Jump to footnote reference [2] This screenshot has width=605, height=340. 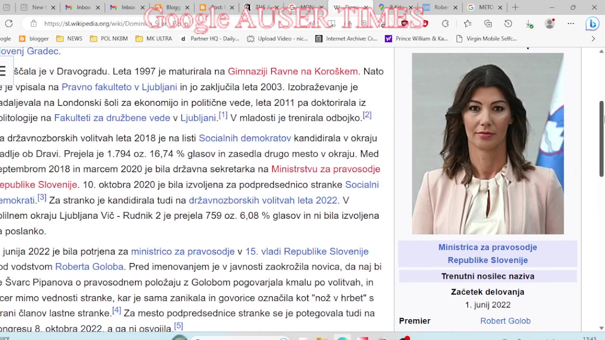tap(367, 115)
